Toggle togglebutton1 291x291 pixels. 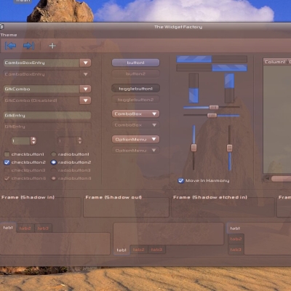coord(135,89)
